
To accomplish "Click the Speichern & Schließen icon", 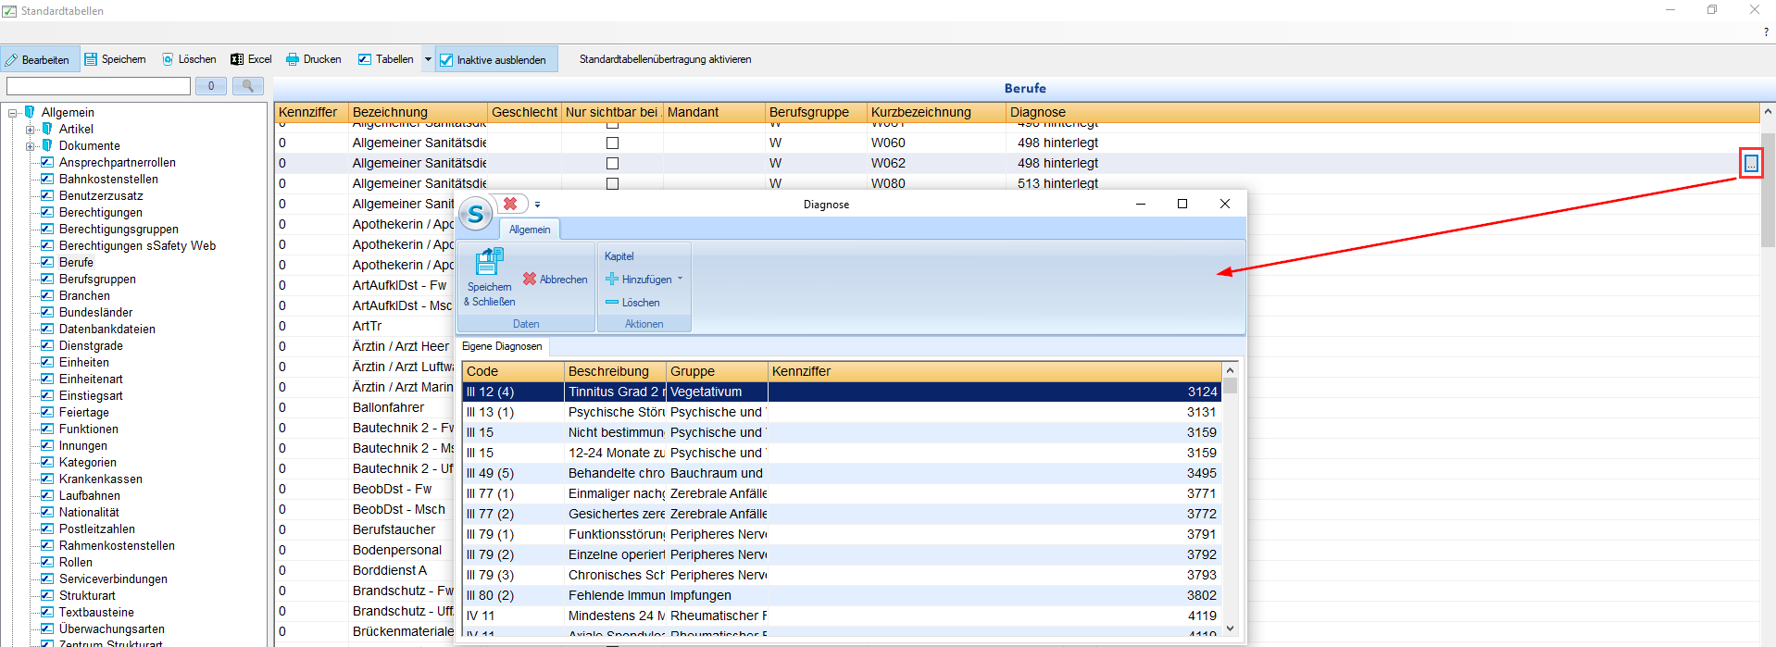I will pos(488,263).
